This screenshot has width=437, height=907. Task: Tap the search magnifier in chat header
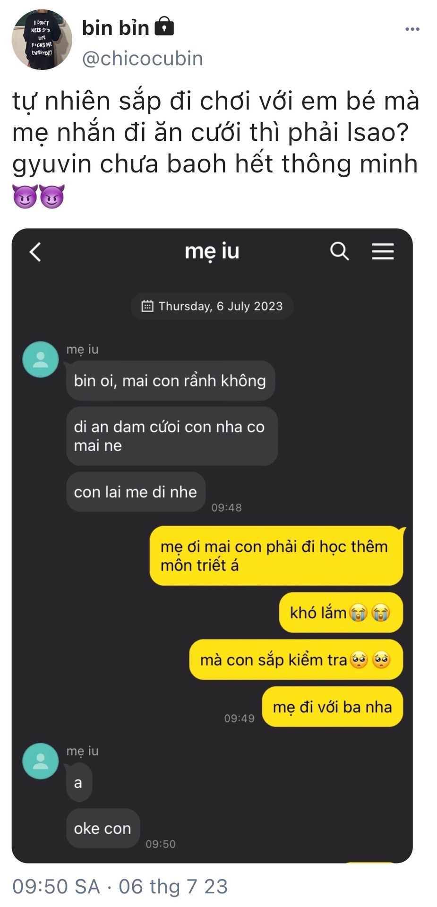339,251
